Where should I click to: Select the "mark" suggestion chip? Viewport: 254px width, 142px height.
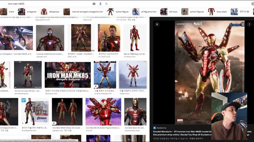tap(8, 11)
